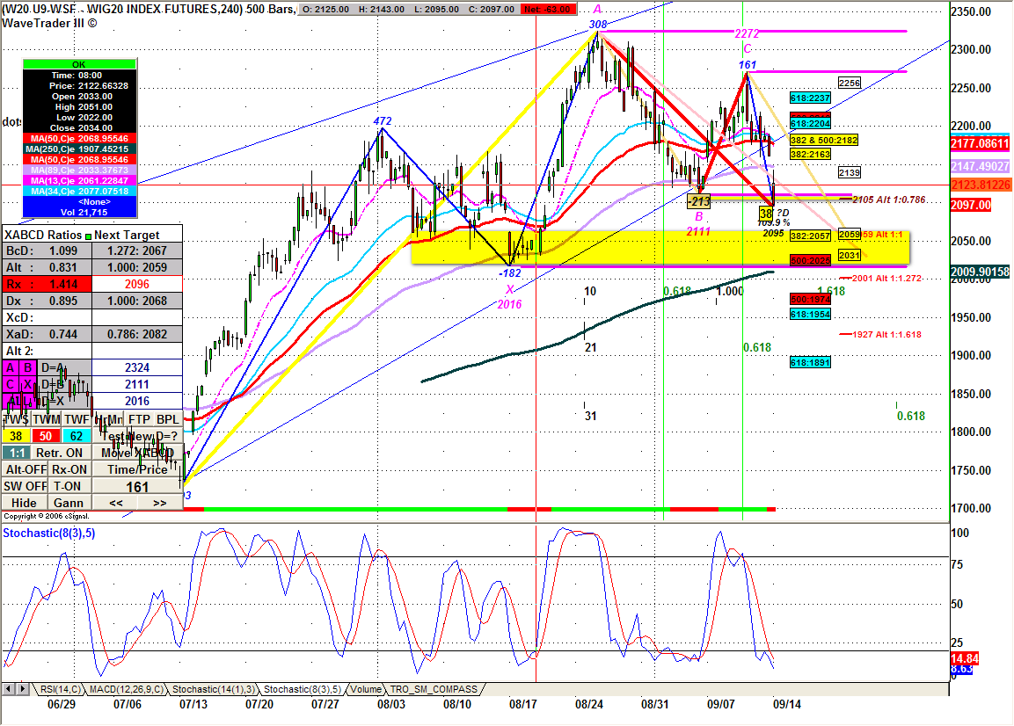1014x726 pixels.
Task: Switch to the RSI(14,C) tab
Action: (x=60, y=689)
